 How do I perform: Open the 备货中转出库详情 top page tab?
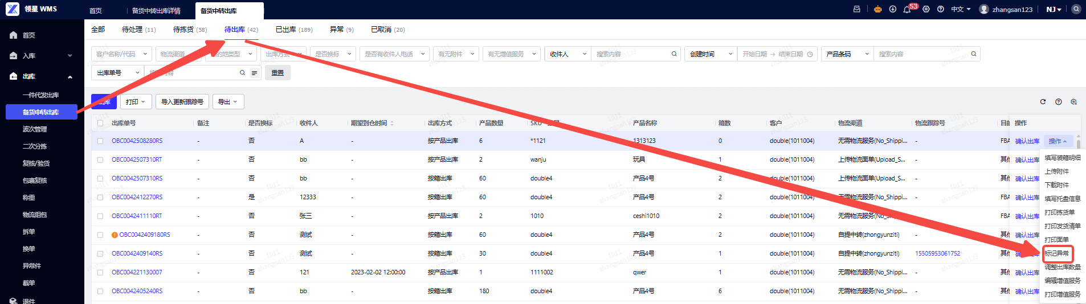pos(156,11)
